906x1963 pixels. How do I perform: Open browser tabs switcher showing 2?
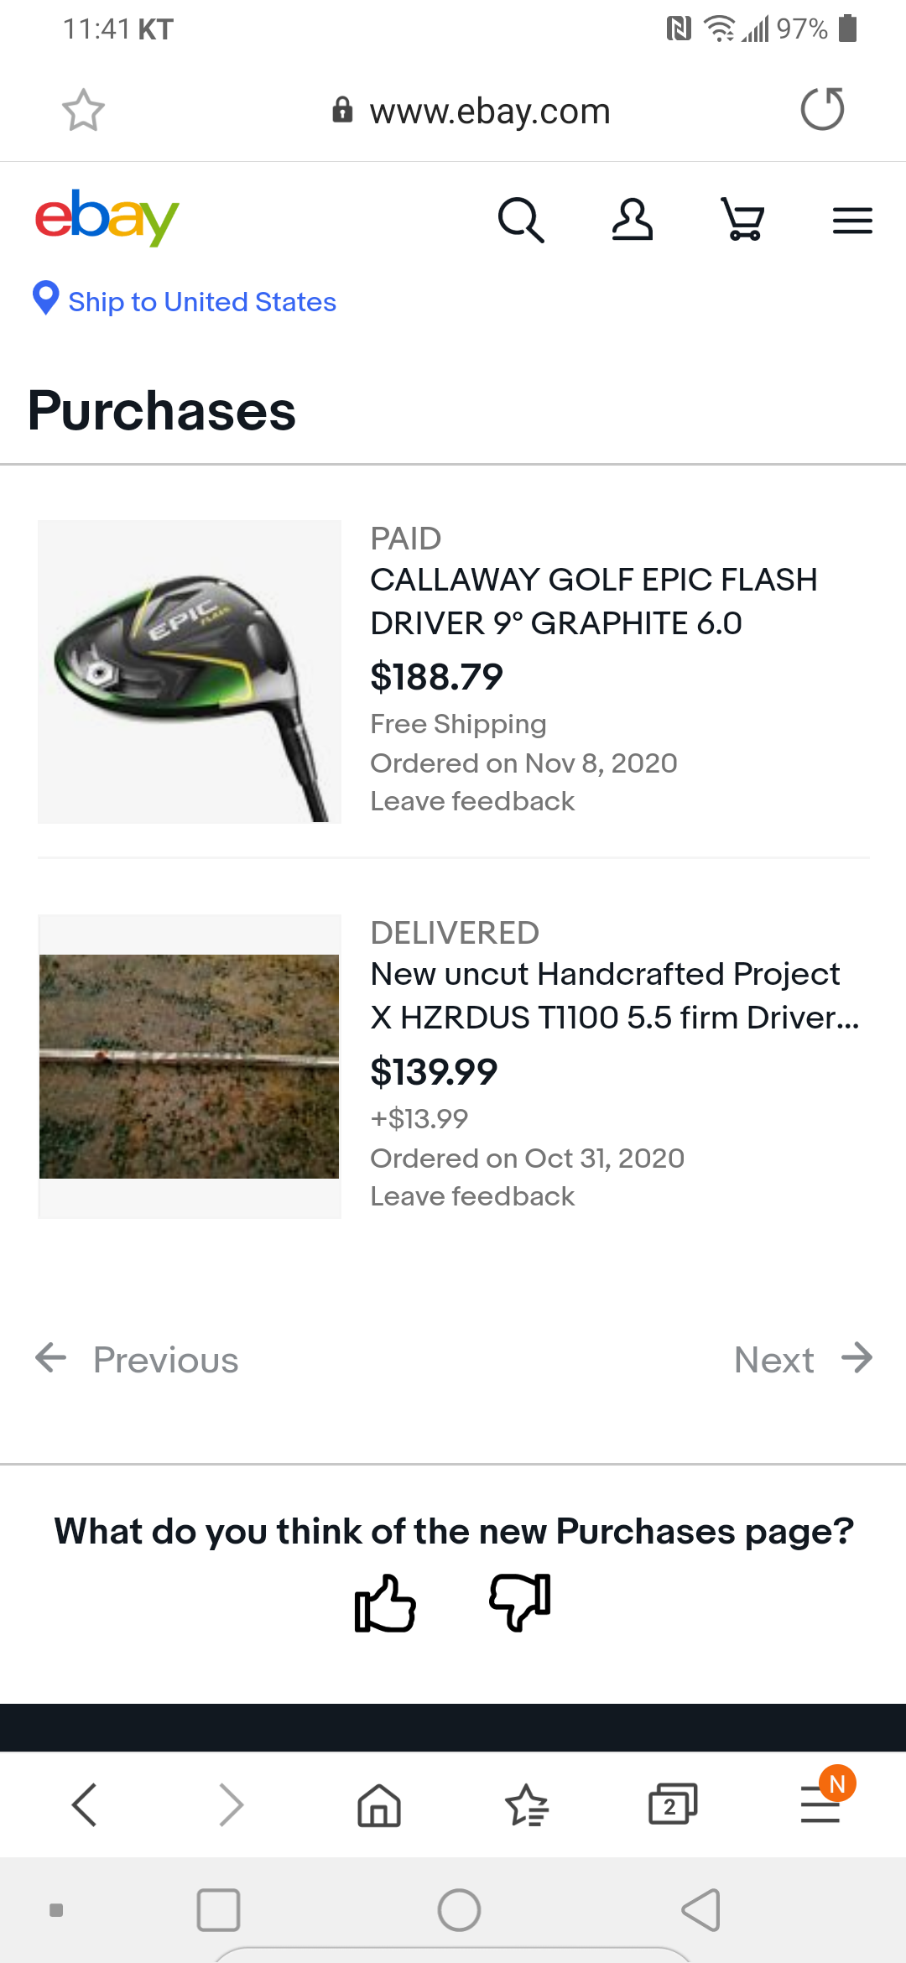coord(672,1804)
